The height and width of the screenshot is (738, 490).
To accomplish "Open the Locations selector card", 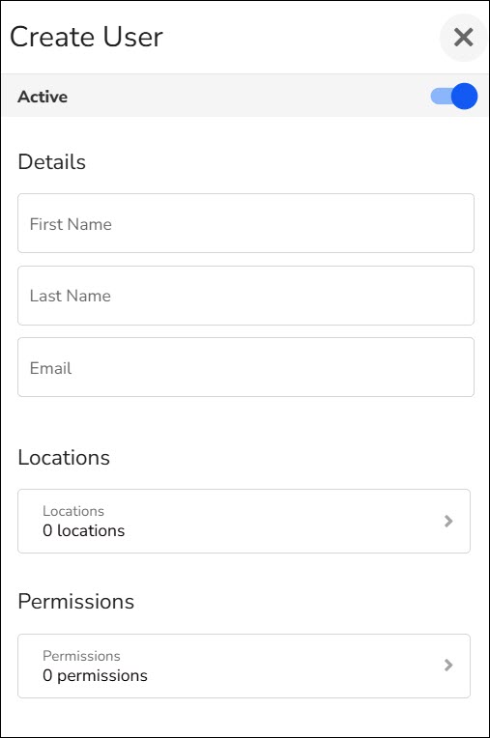I will click(244, 521).
